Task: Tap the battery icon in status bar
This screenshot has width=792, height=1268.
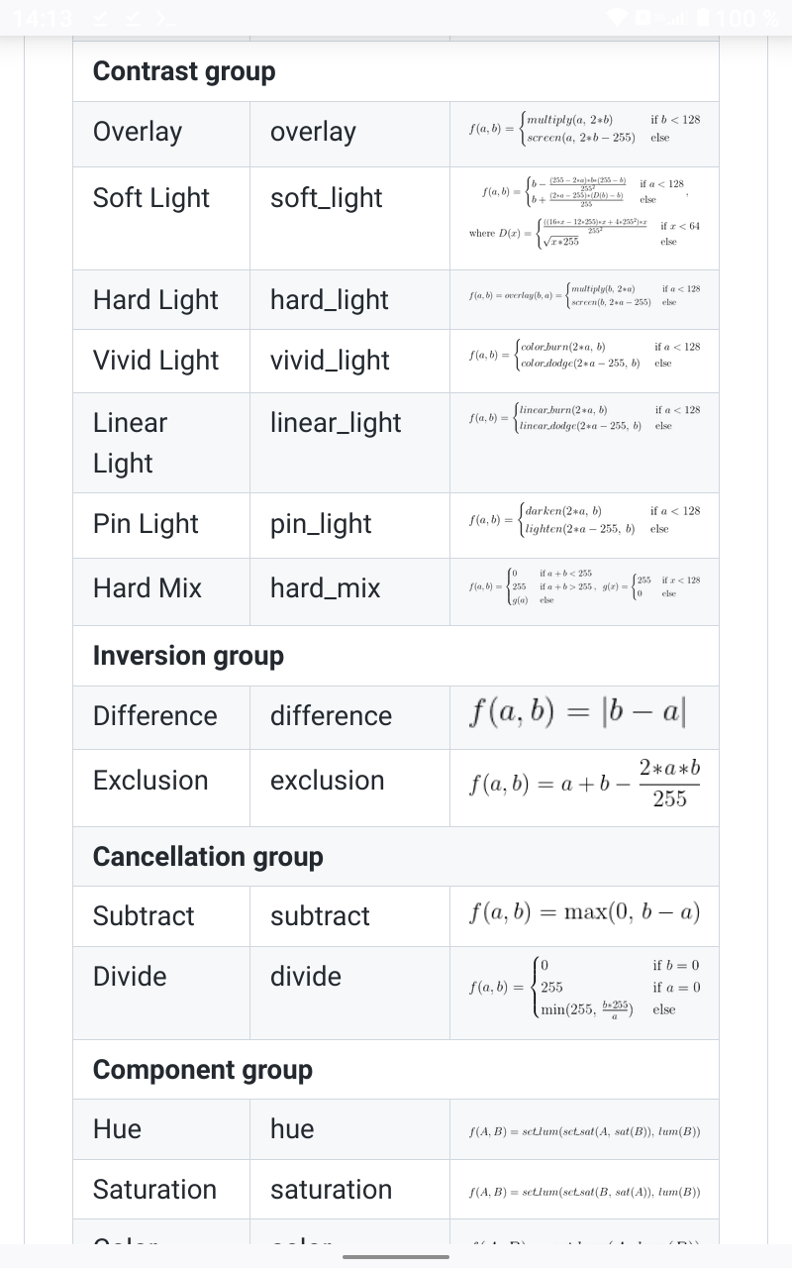Action: click(x=704, y=18)
